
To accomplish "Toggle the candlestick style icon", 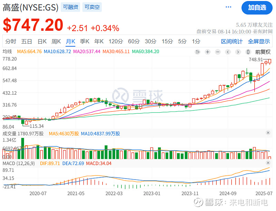I will 248,52.
